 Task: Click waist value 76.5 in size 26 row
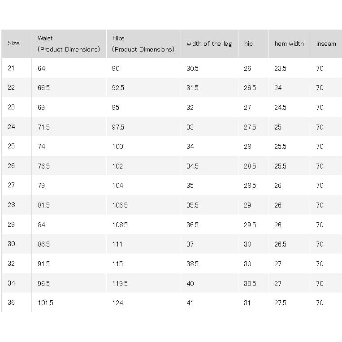click(x=43, y=166)
